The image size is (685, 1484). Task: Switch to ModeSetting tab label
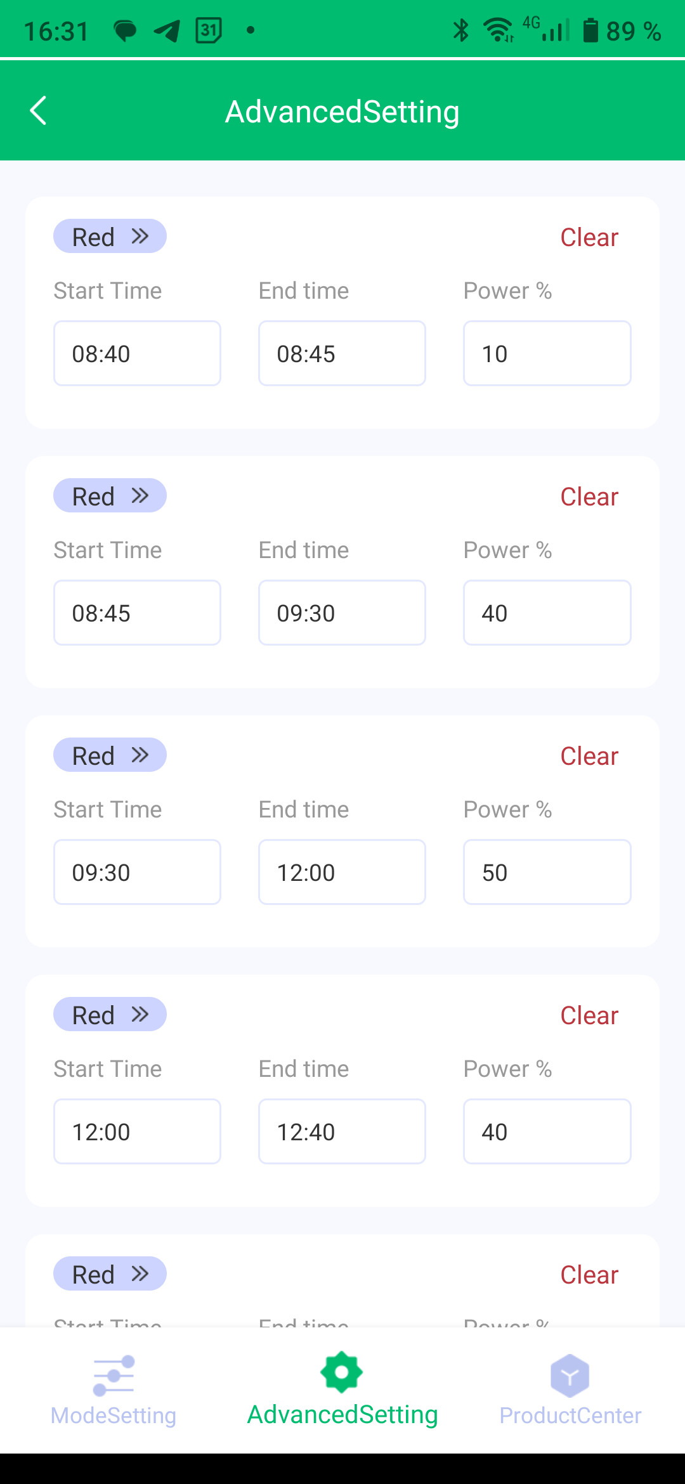[x=114, y=1416]
